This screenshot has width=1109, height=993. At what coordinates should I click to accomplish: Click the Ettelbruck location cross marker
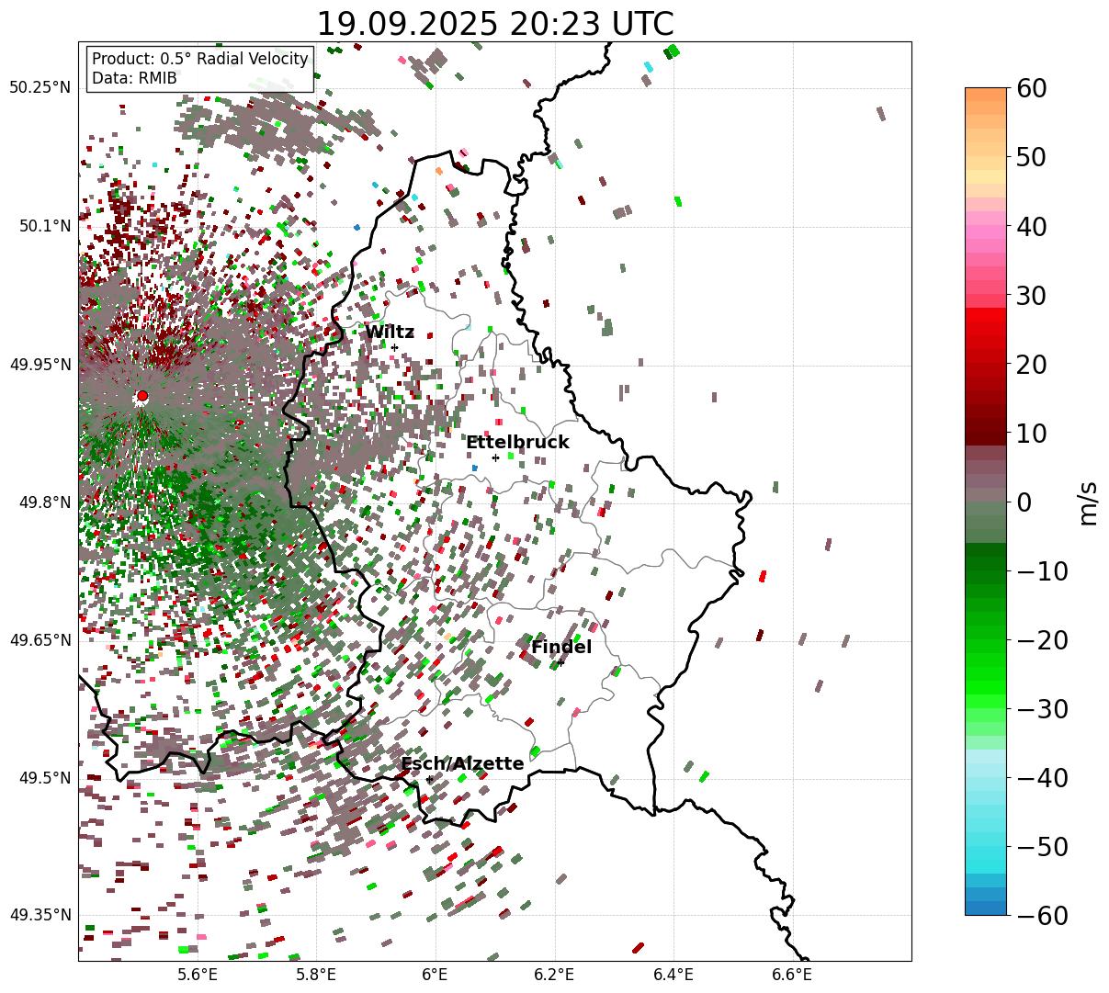[495, 457]
